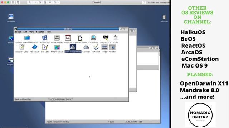Click the "Seek and Scan Files" status bar text
This screenshot has width=229, height=128.
[x=23, y=100]
